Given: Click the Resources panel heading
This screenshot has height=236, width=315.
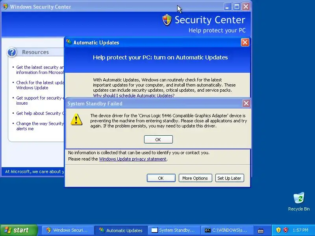Looking at the screenshot, I should point(35,52).
